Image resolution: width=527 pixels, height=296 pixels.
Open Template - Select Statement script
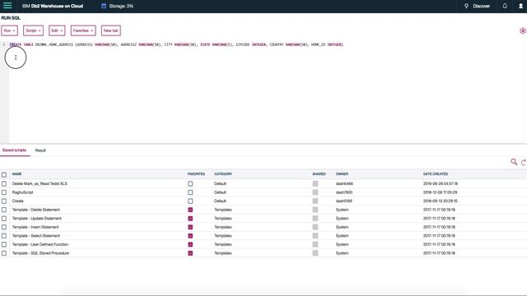point(36,236)
